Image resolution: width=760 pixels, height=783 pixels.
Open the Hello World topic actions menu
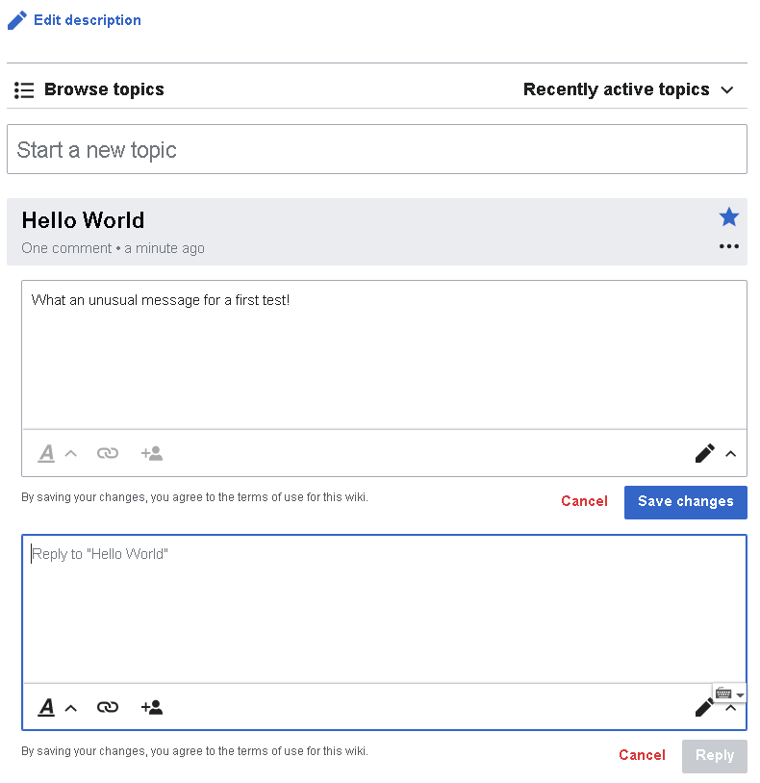pos(729,247)
